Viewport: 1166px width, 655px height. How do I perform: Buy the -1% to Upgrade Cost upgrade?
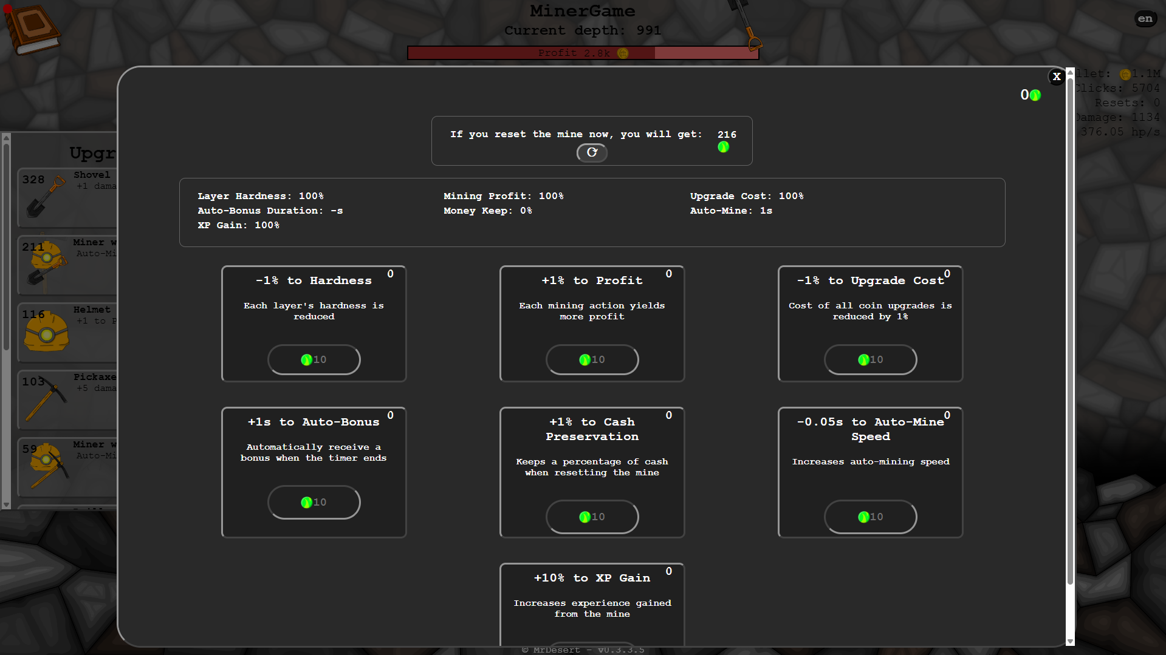coord(870,359)
